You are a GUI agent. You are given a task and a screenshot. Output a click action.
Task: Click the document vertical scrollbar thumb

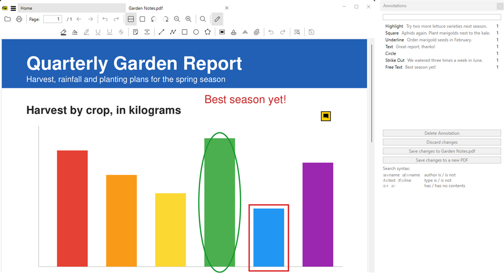[372, 93]
